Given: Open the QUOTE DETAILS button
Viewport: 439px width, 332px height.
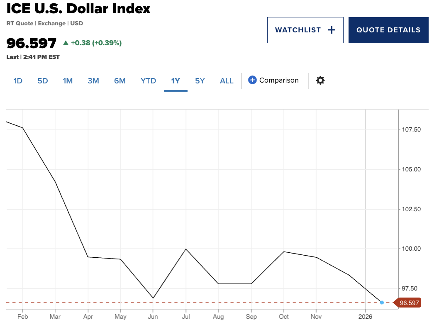Looking at the screenshot, I should [x=388, y=30].
